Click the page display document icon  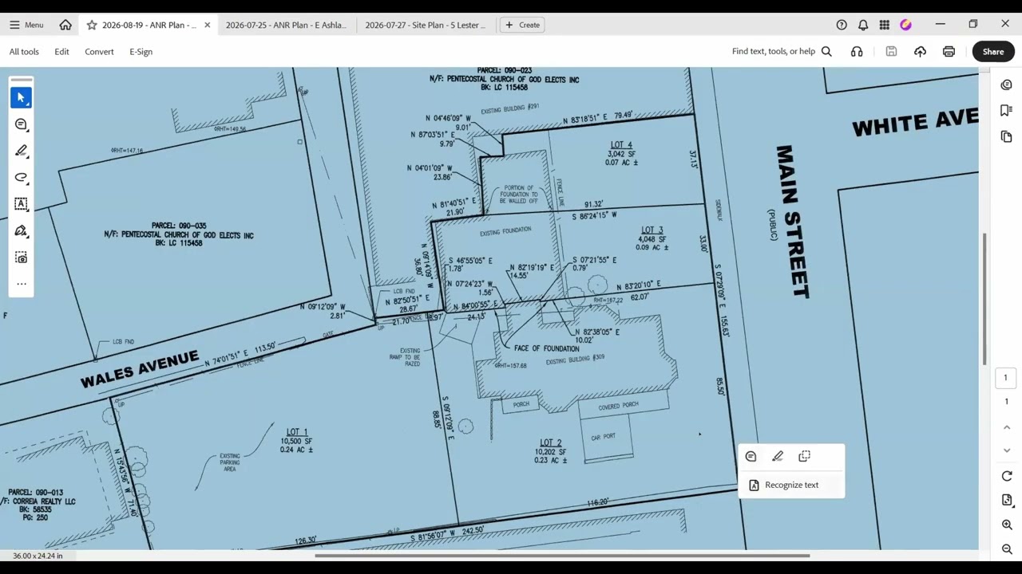(1006, 501)
